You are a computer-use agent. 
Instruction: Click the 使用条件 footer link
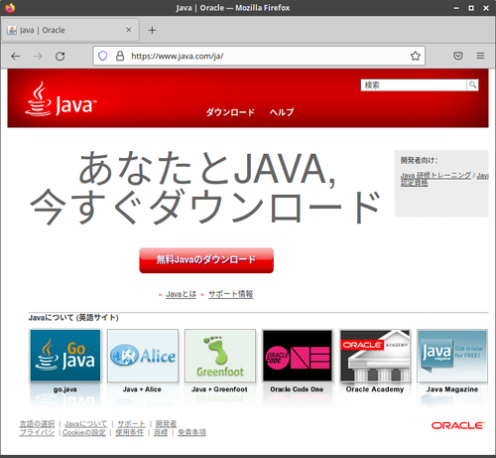tap(129, 432)
